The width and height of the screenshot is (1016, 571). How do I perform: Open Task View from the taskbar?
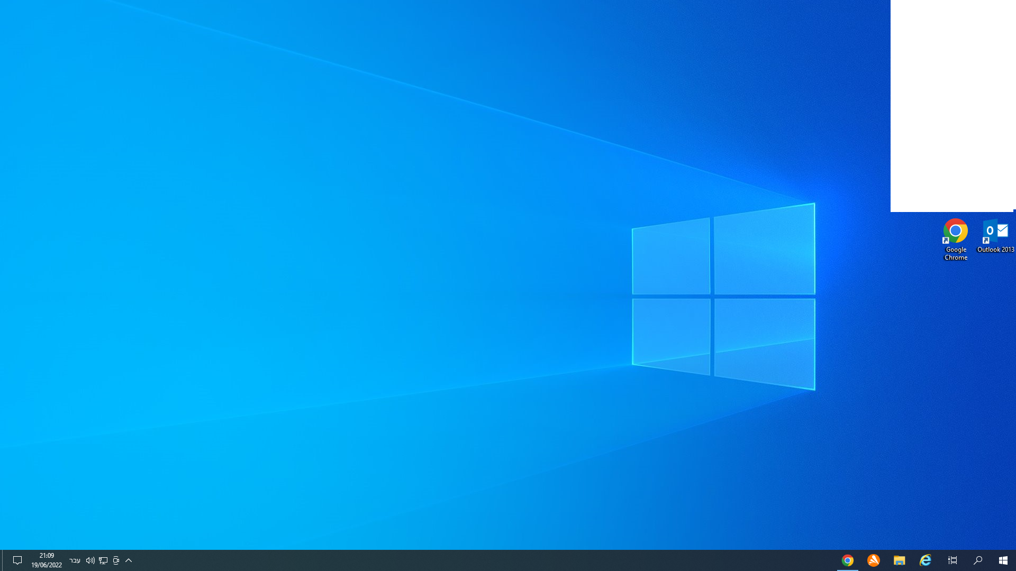click(952, 560)
